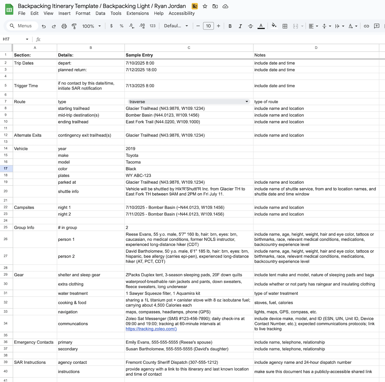Viewport: 385px width, 382px height.
Task: Open text rotation dropdown
Action: [353, 26]
